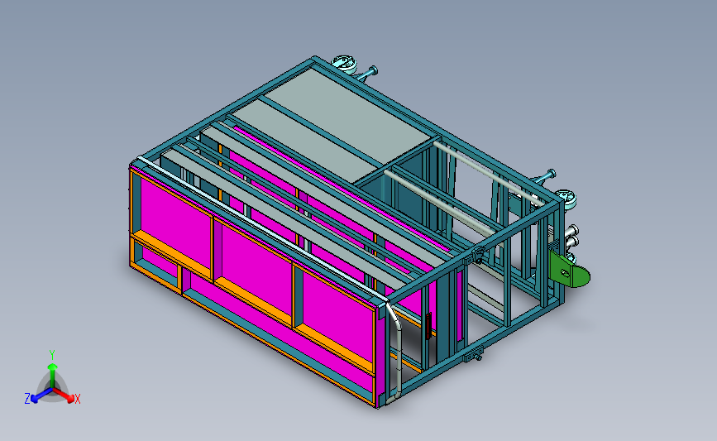Select the caster wheel at the top rear corner
This screenshot has width=717, height=441.
pyautogui.click(x=344, y=64)
